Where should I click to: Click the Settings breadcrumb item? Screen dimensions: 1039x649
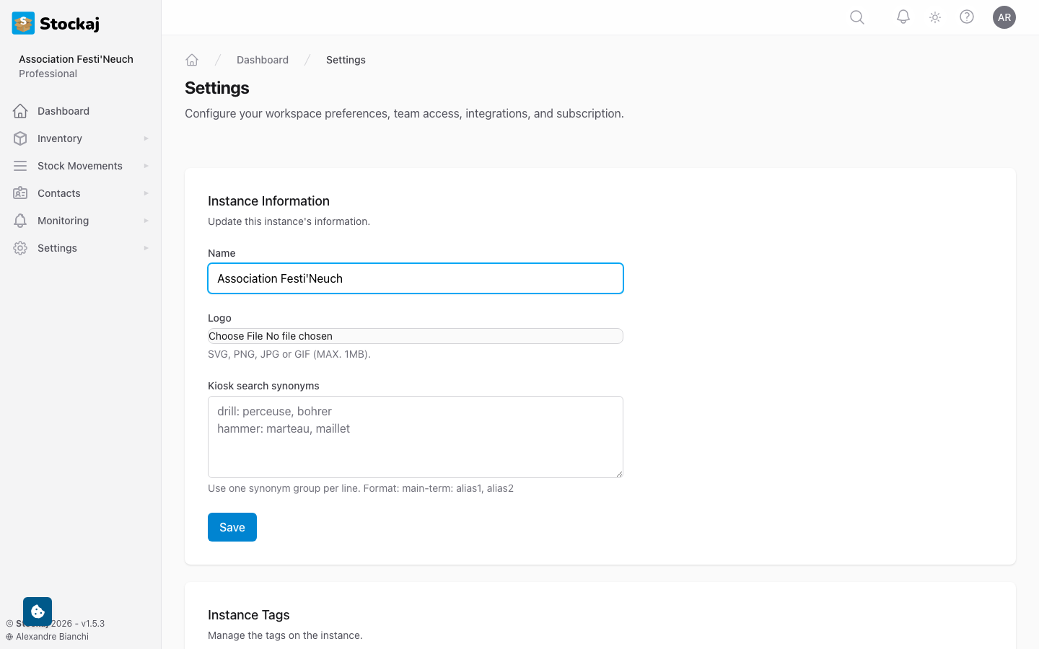[346, 60]
